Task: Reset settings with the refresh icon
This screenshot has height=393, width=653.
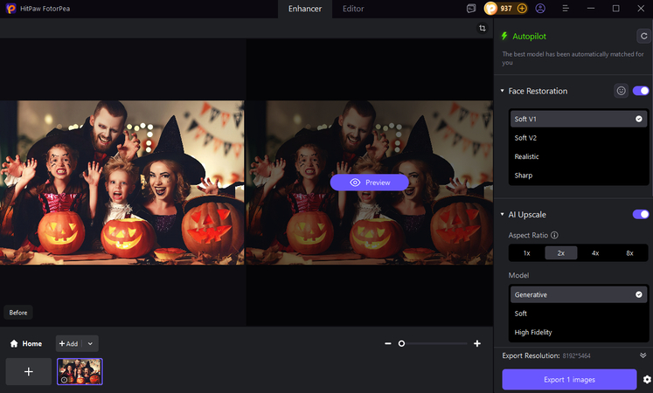Action: tap(644, 36)
